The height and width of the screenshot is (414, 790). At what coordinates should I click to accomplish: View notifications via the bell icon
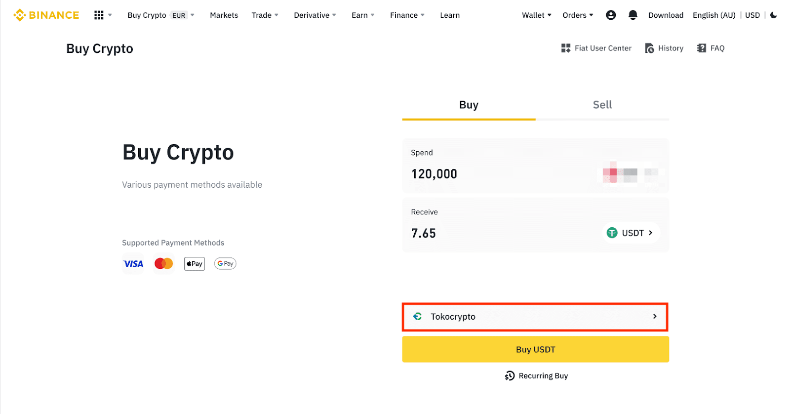632,15
